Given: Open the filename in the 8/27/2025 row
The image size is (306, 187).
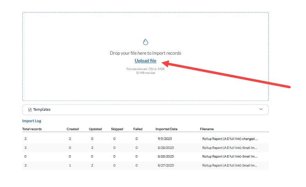Looking at the screenshot, I should [230, 166].
